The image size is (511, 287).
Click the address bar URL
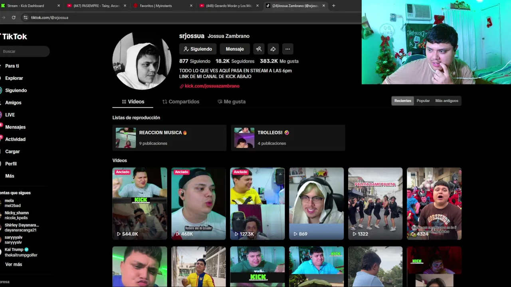click(x=50, y=18)
